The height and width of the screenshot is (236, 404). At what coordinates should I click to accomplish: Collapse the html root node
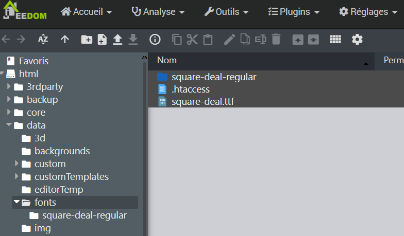2,74
